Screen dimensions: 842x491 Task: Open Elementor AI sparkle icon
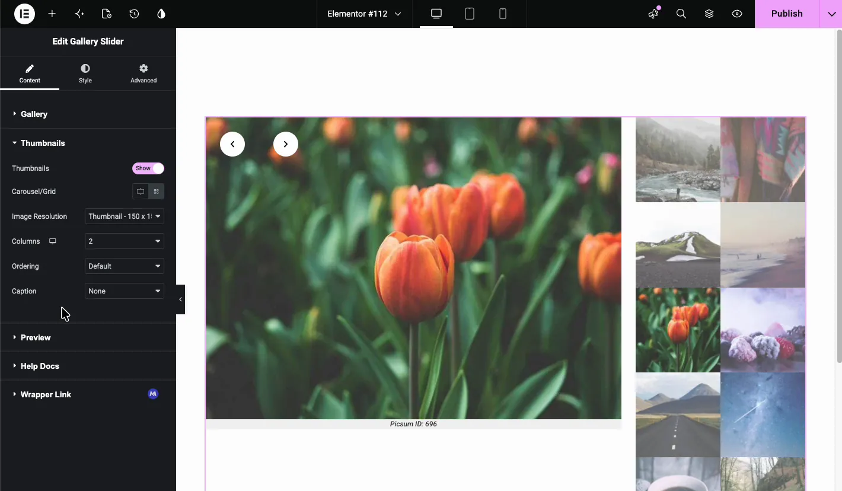pos(79,14)
